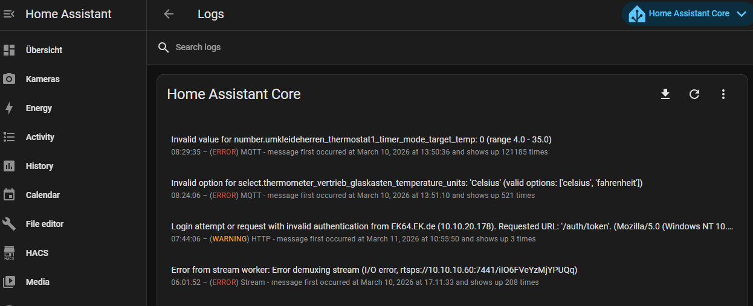Open History in the sidebar
Screen dimensions: 753x306
39,166
